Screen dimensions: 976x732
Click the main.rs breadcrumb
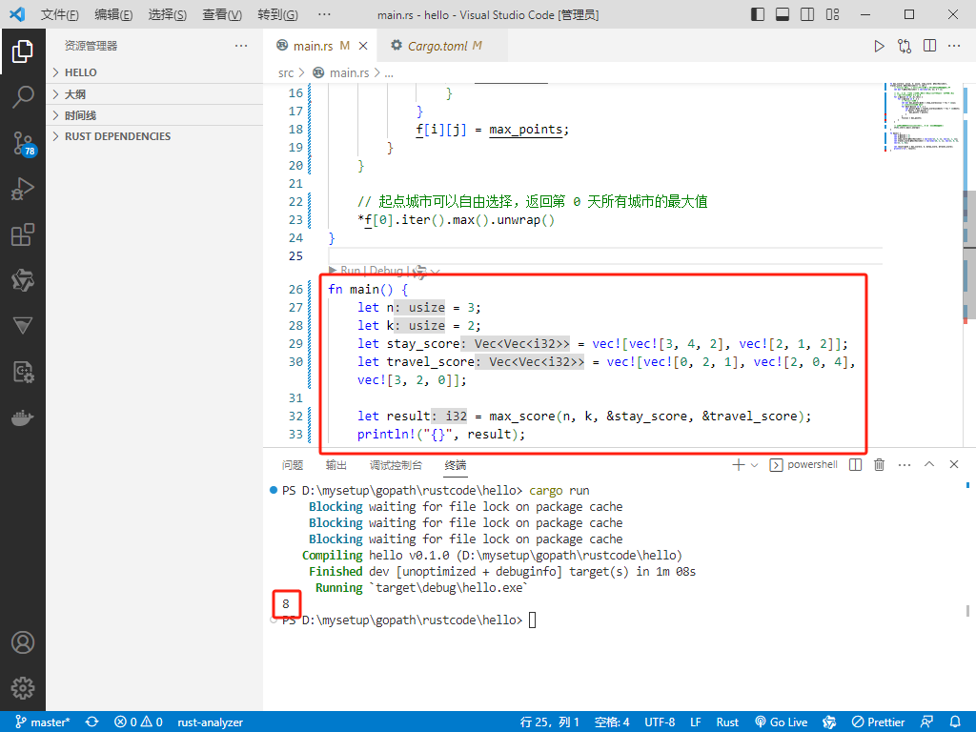(x=349, y=72)
